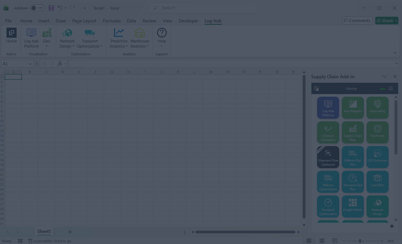Image resolution: width=402 pixels, height=244 pixels.
Task: Click the Log-hub Home add-in icon in ribbon
Action: pos(11,36)
